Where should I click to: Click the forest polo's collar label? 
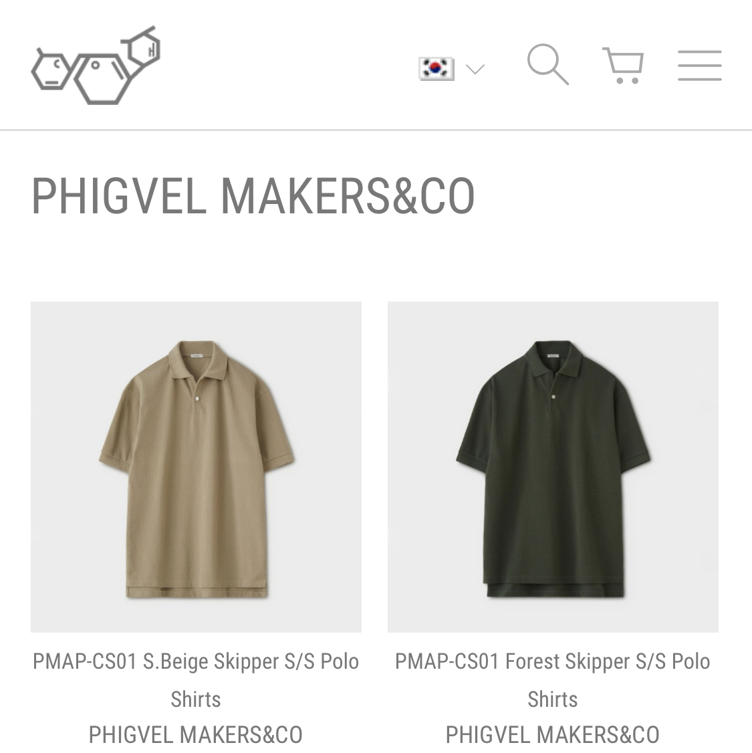(x=553, y=356)
